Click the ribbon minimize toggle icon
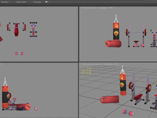The image size is (157, 118). (46, 2)
